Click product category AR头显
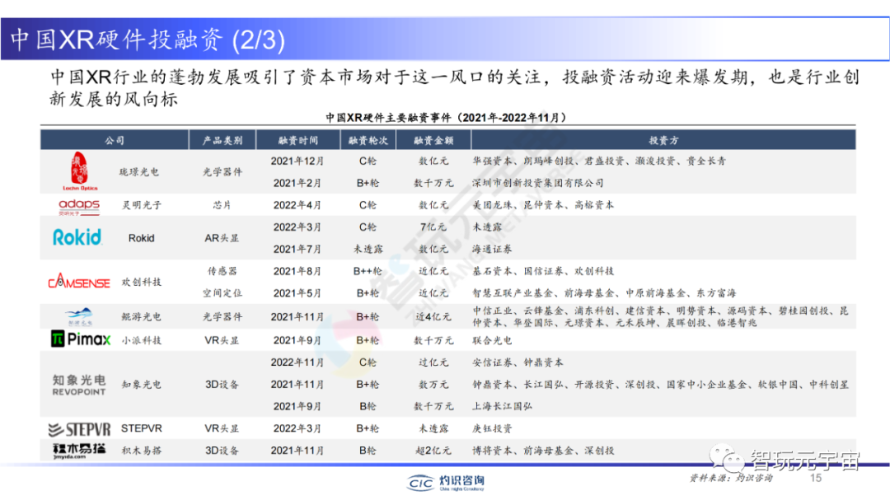The height and width of the screenshot is (500, 890). (x=222, y=238)
